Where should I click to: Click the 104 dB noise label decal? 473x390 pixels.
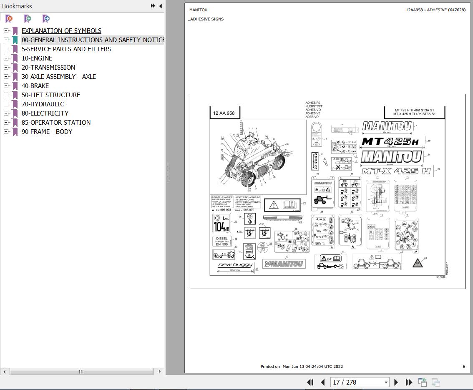tap(222, 224)
